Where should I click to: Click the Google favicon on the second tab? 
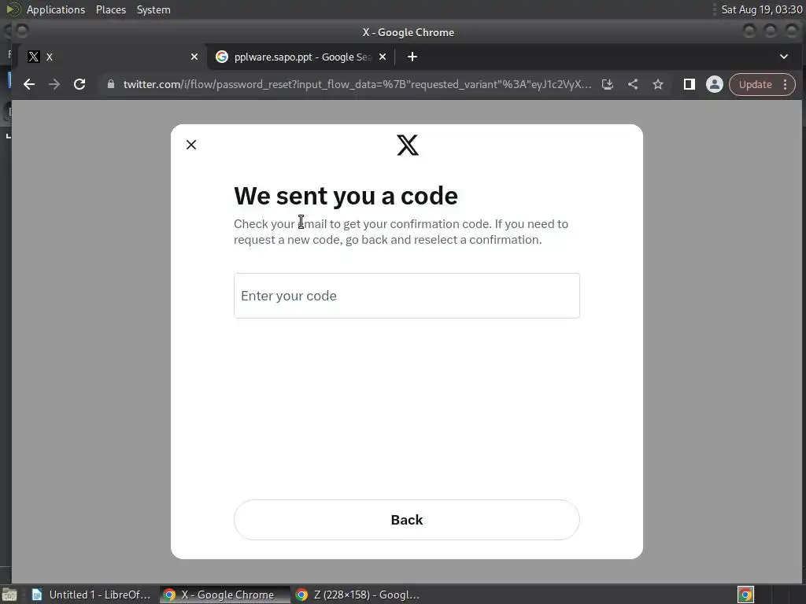pyautogui.click(x=221, y=57)
